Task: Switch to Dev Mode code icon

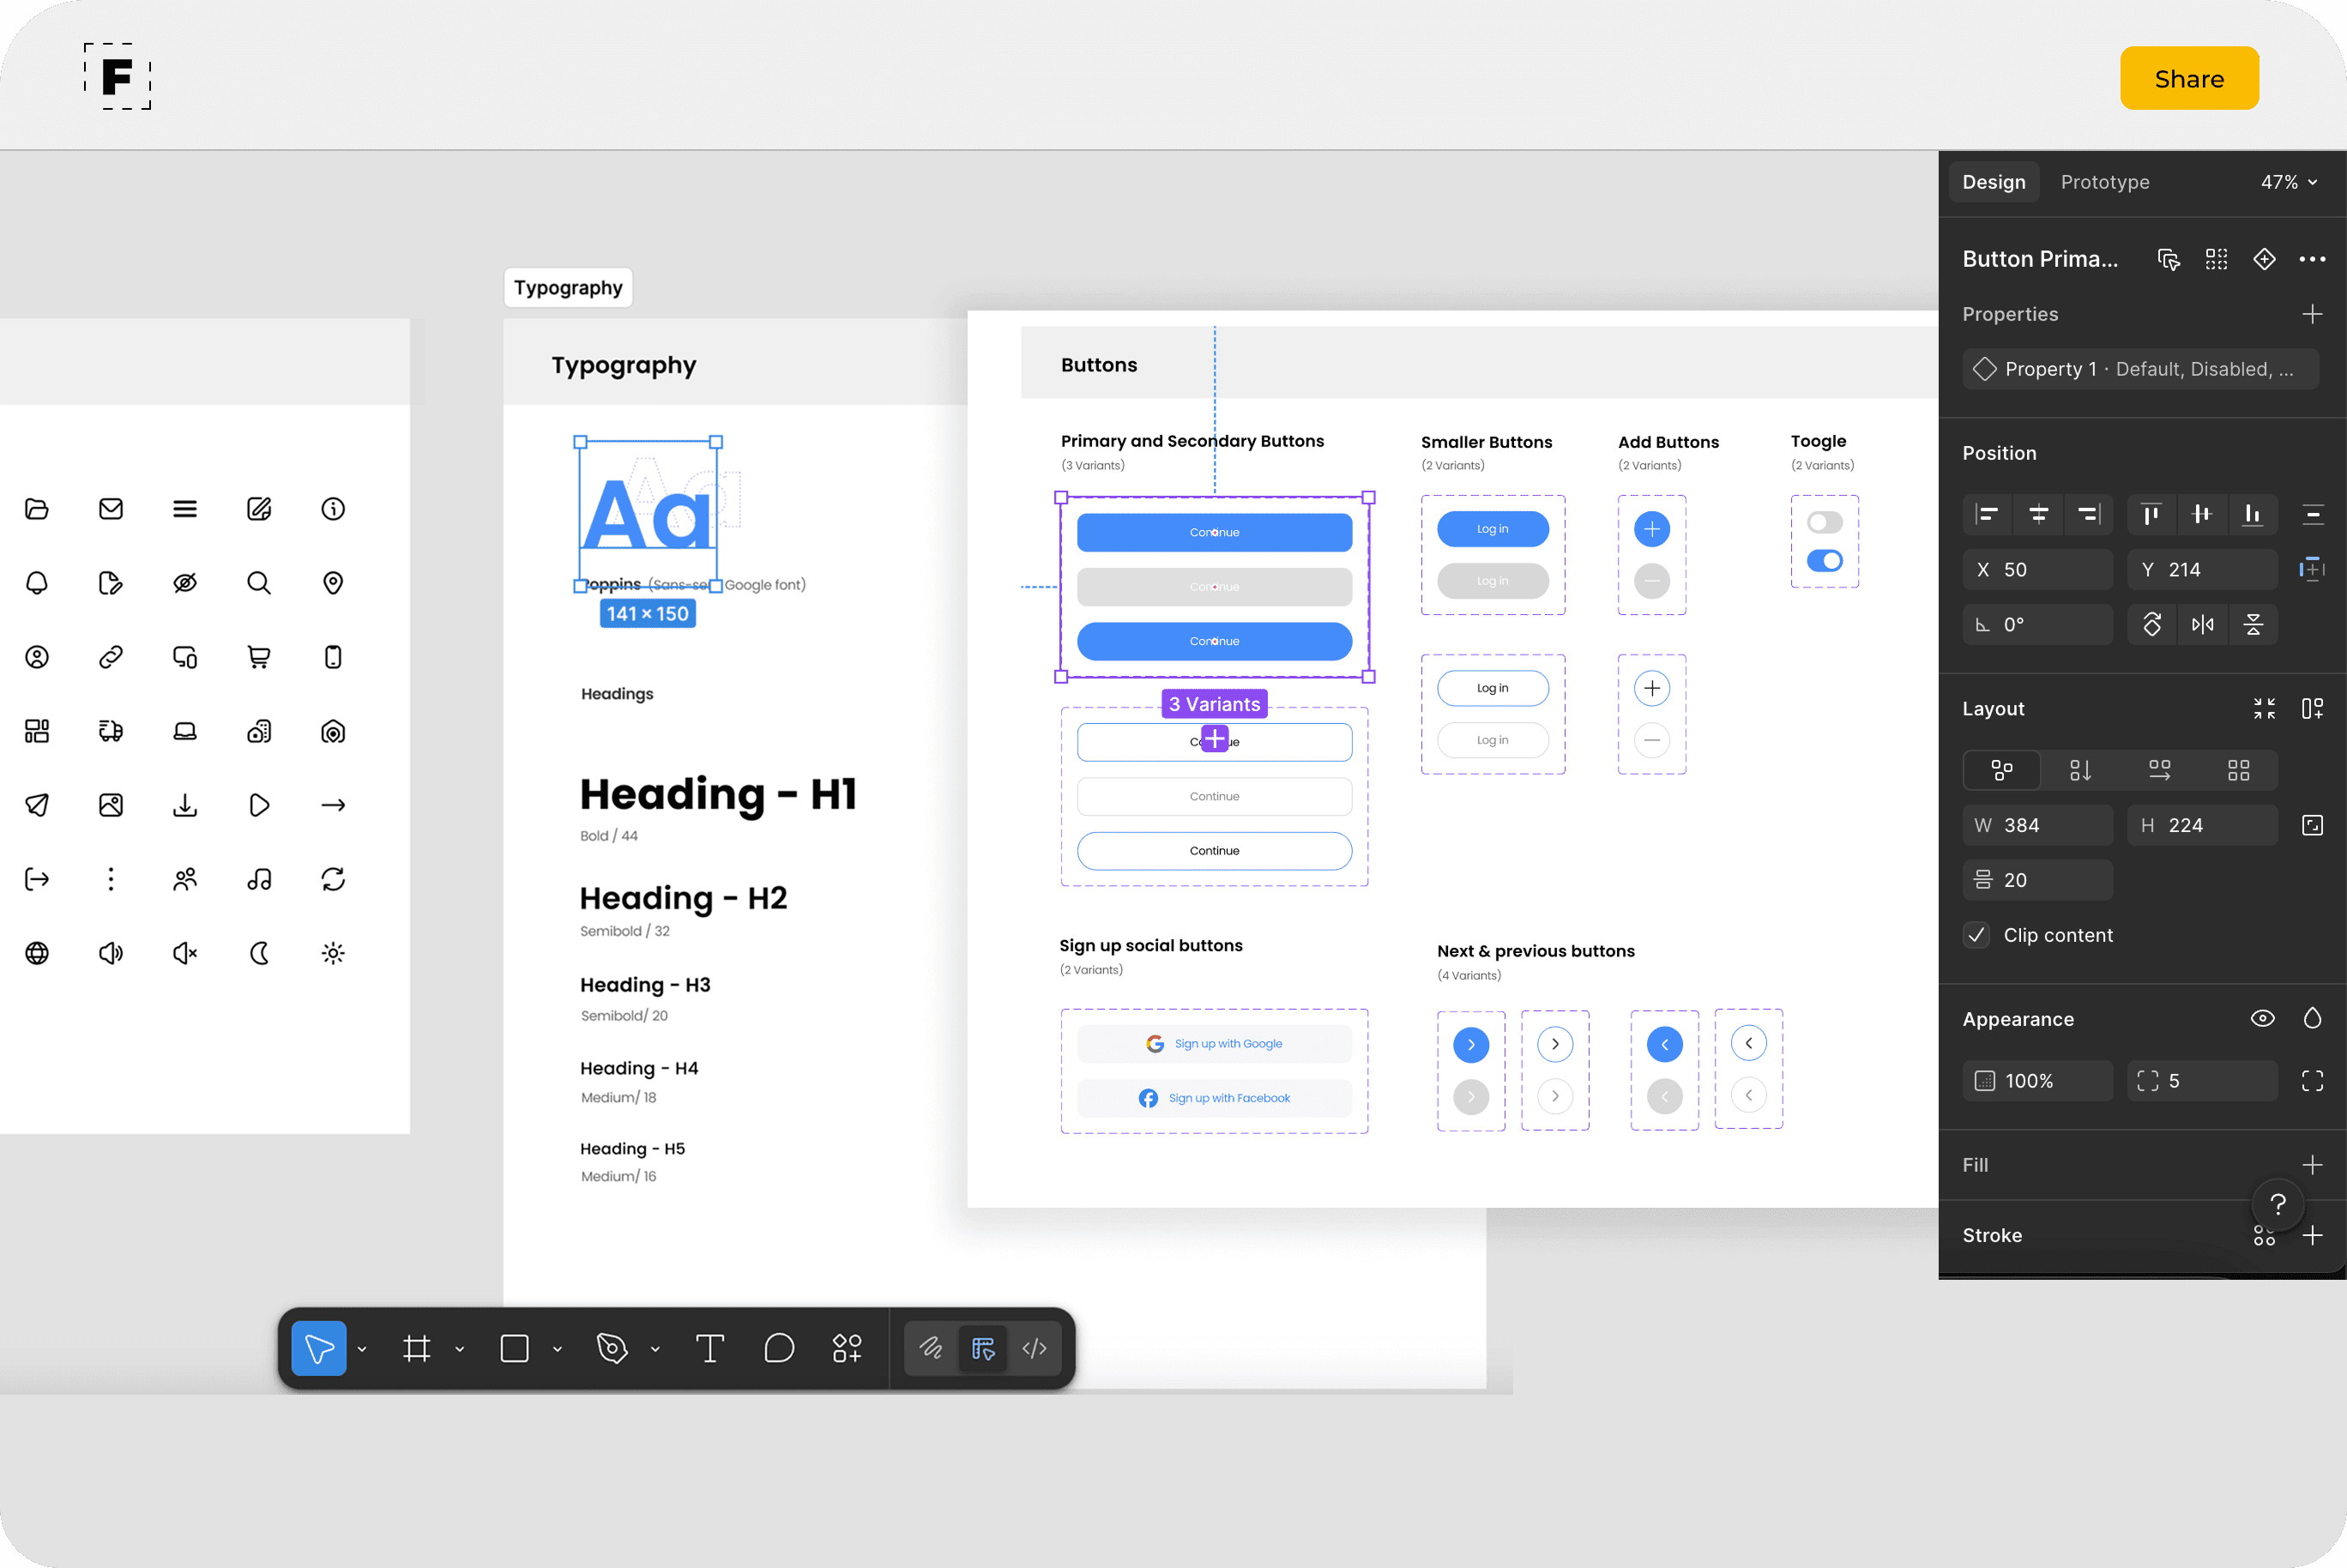Action: [1034, 1348]
